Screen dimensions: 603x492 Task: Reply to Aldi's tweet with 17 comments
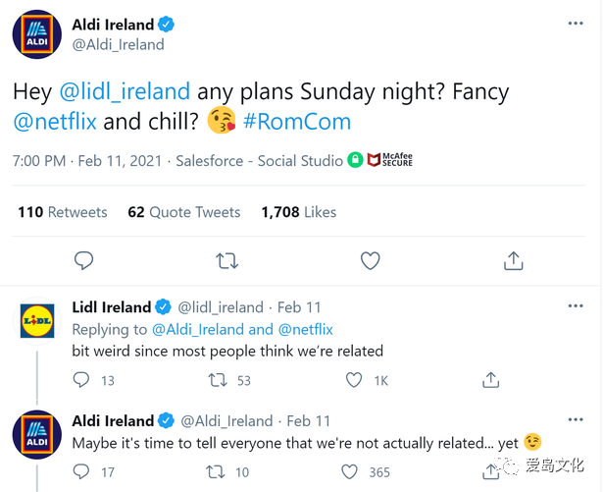[80, 471]
